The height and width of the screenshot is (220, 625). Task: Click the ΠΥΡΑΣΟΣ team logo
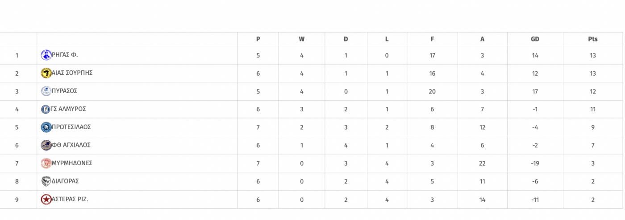click(46, 91)
